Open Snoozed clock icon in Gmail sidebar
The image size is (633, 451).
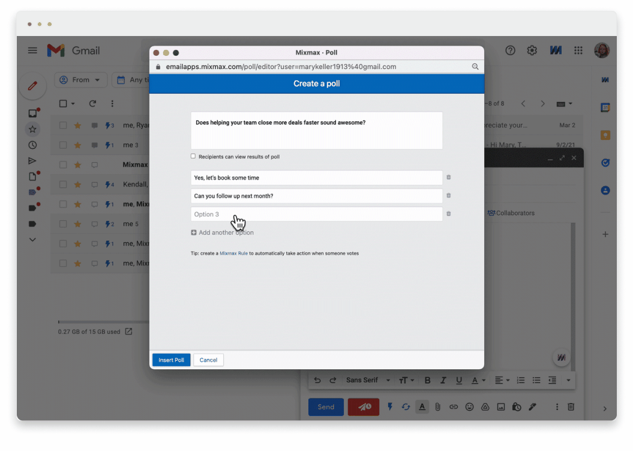coord(32,145)
